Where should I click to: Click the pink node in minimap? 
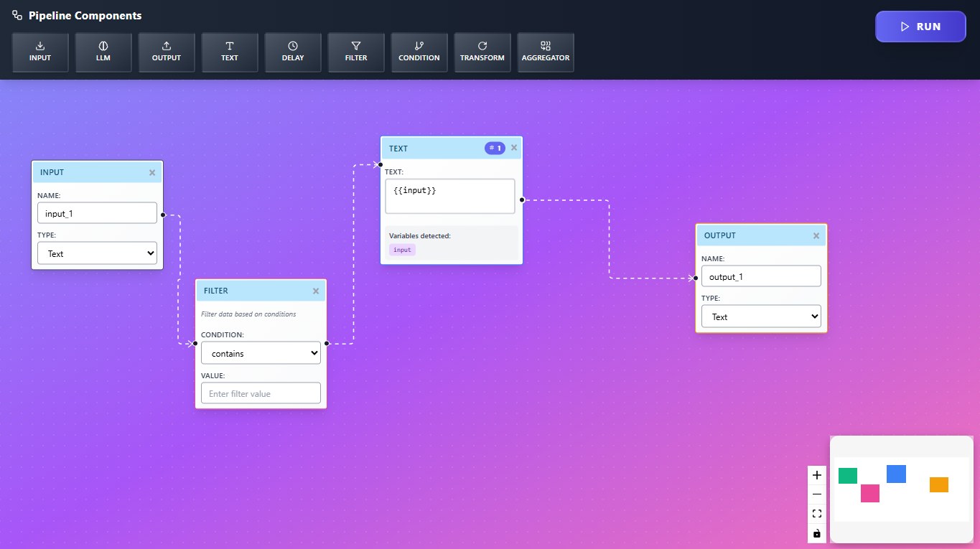click(870, 493)
